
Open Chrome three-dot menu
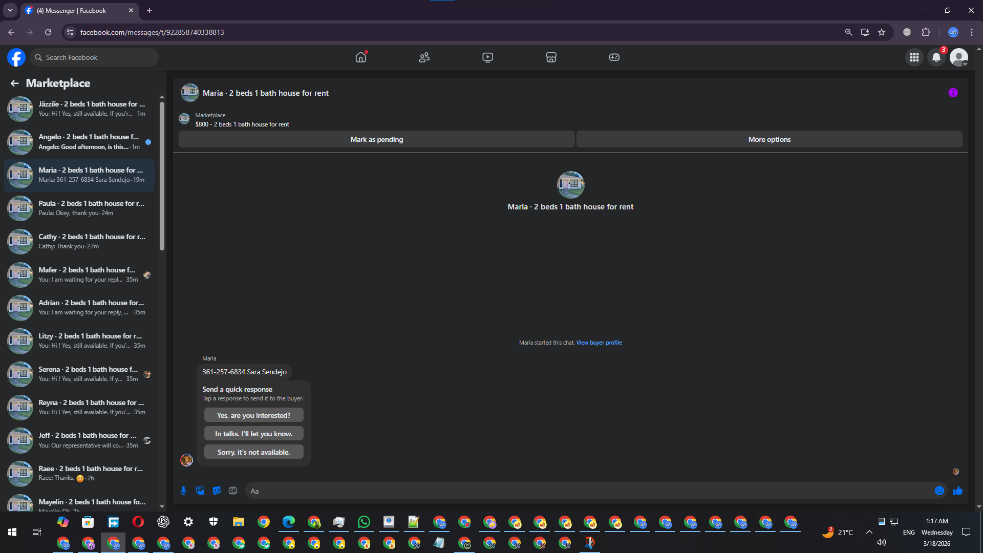(972, 32)
